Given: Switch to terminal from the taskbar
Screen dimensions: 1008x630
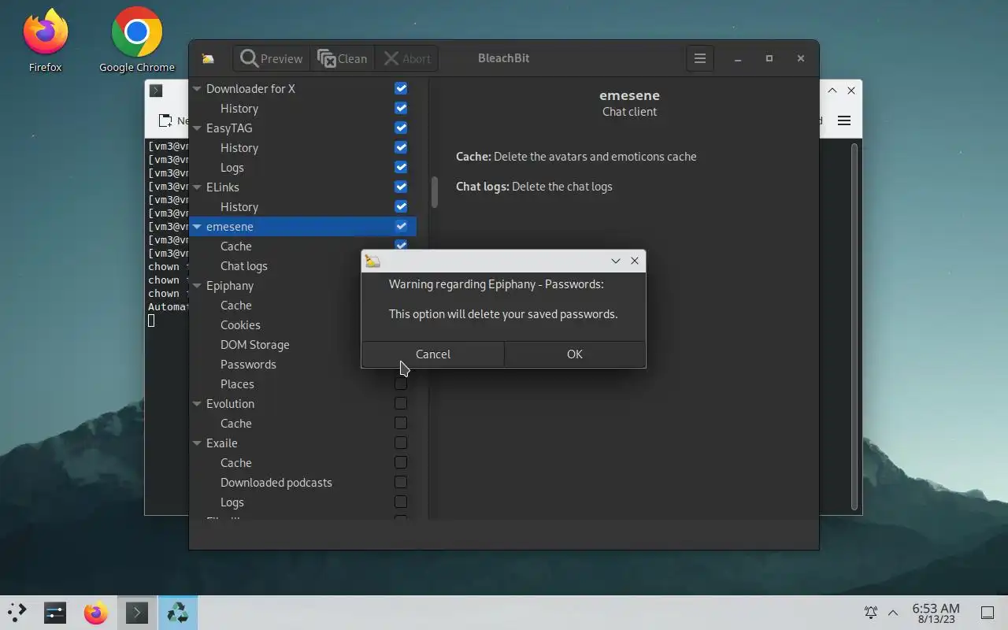Looking at the screenshot, I should (137, 613).
